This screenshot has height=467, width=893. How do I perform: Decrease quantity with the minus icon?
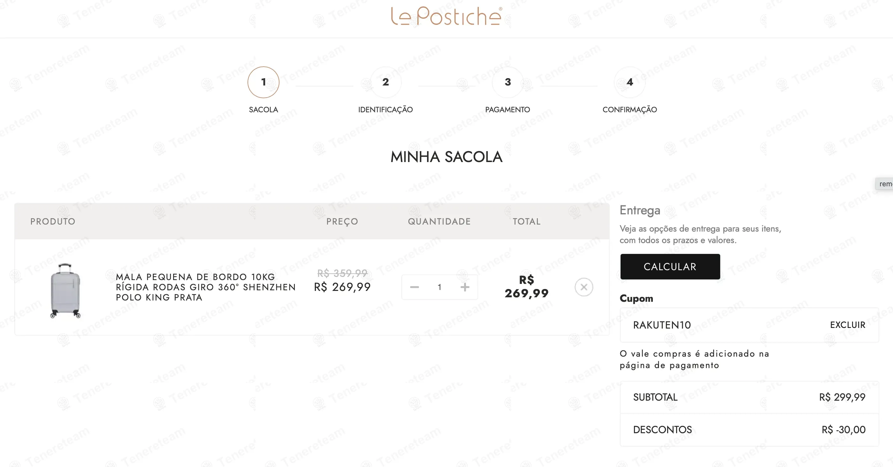point(414,287)
